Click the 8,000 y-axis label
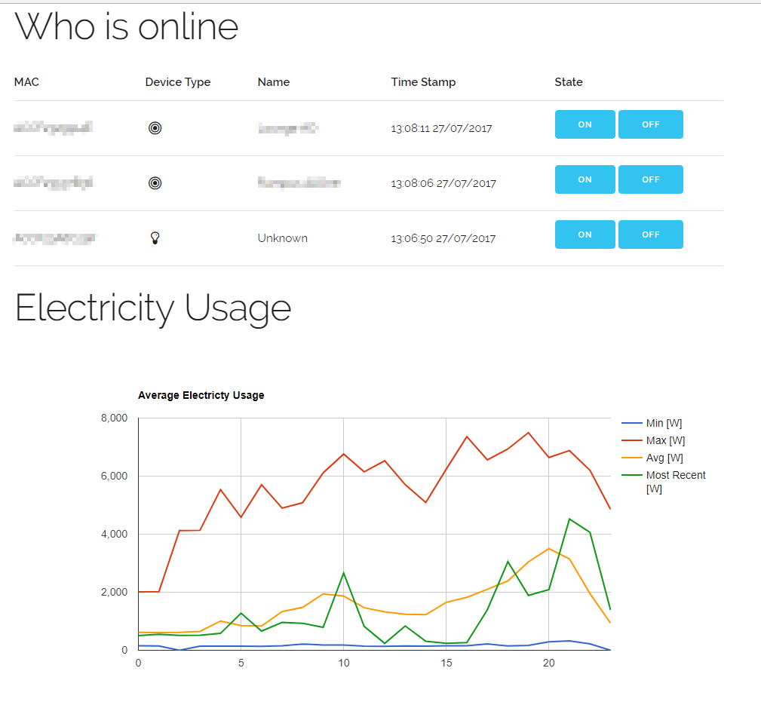761x714 pixels. pos(114,418)
